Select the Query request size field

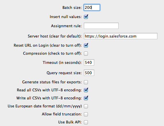click(89, 73)
